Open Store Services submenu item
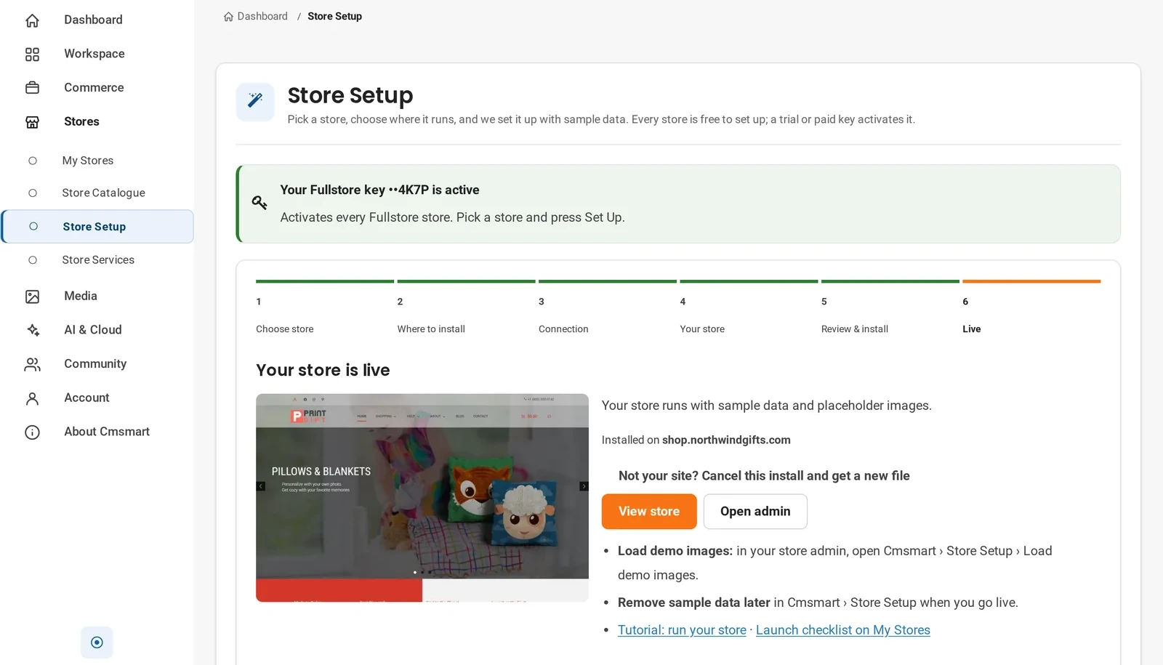Screen dimensions: 1163x665 (x=97, y=260)
